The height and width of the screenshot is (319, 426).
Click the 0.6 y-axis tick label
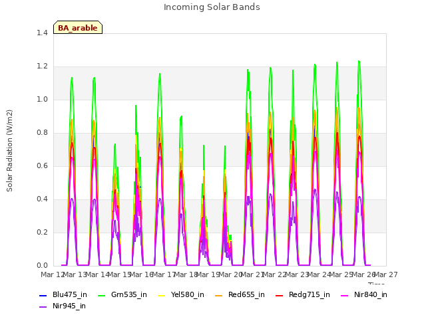coord(42,165)
